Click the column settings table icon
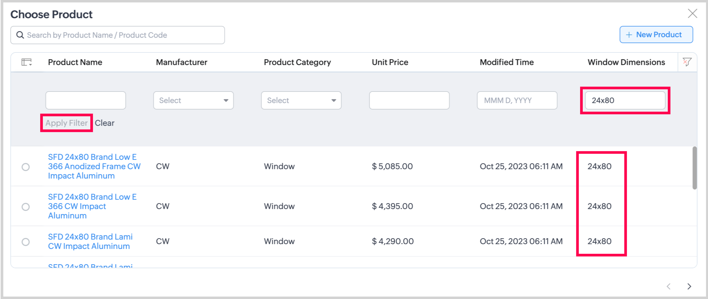 coord(26,62)
